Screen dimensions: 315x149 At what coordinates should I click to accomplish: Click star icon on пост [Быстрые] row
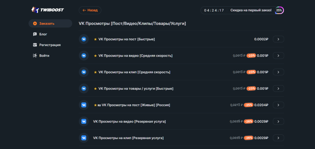(x=95, y=39)
